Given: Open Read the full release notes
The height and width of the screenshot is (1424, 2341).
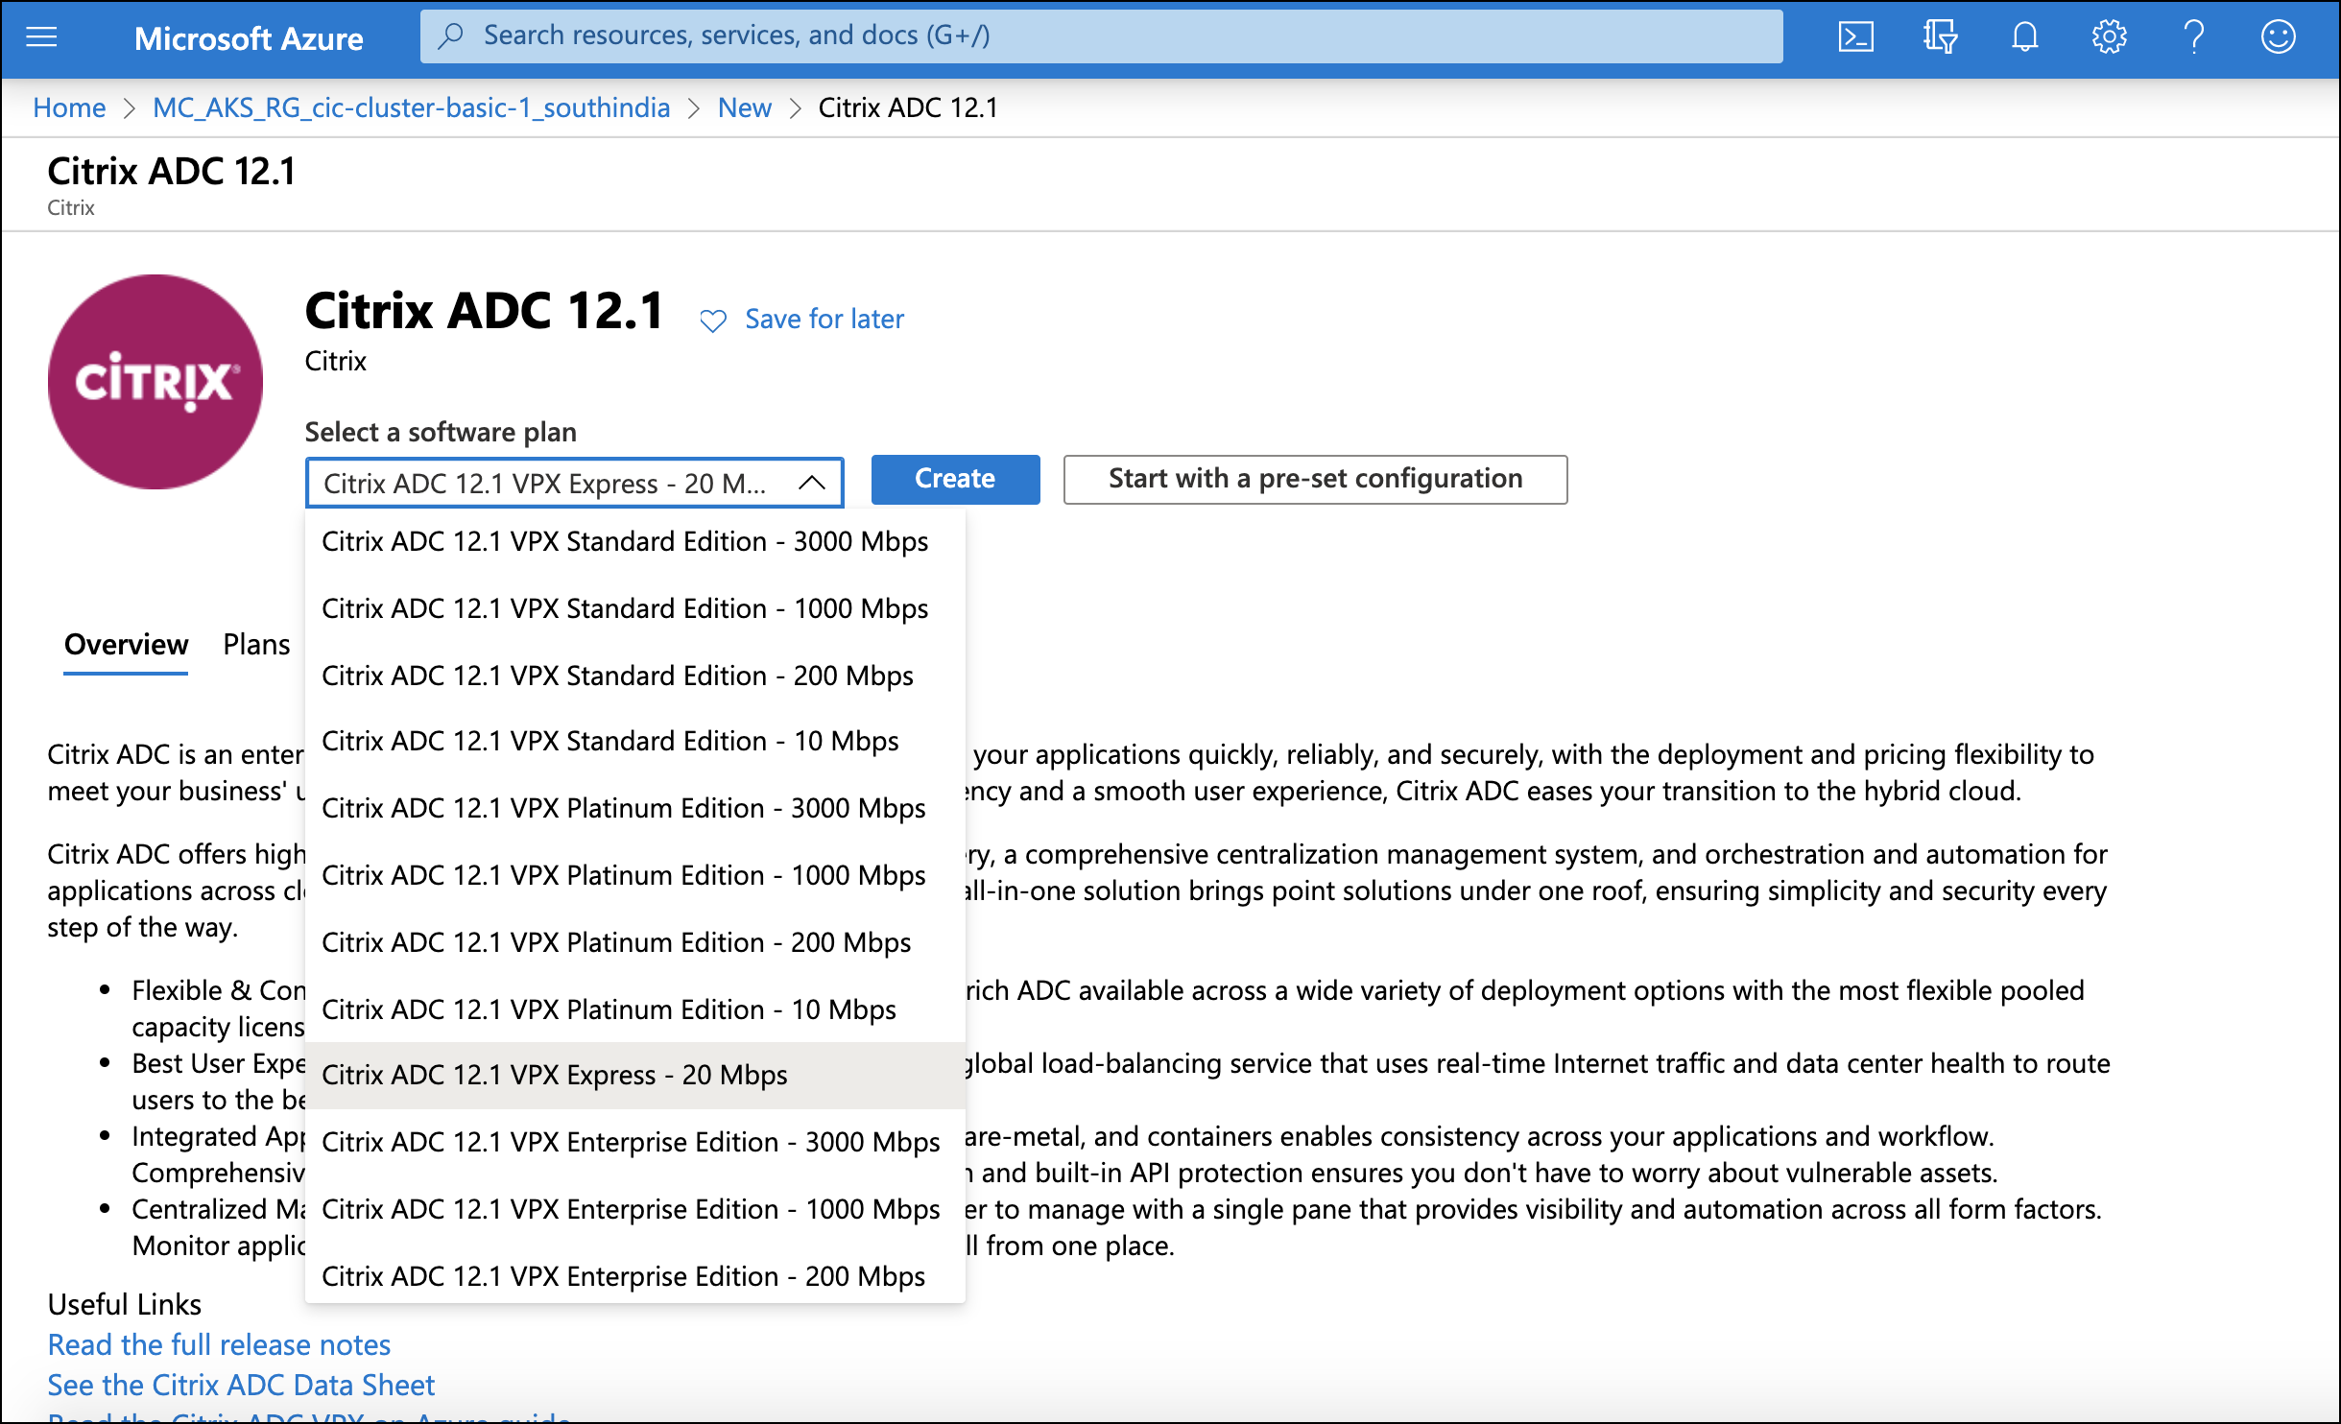Looking at the screenshot, I should [x=219, y=1344].
